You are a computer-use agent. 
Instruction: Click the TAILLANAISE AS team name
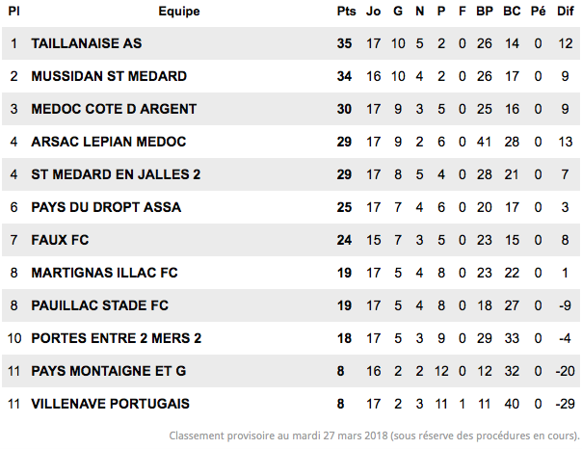point(87,43)
